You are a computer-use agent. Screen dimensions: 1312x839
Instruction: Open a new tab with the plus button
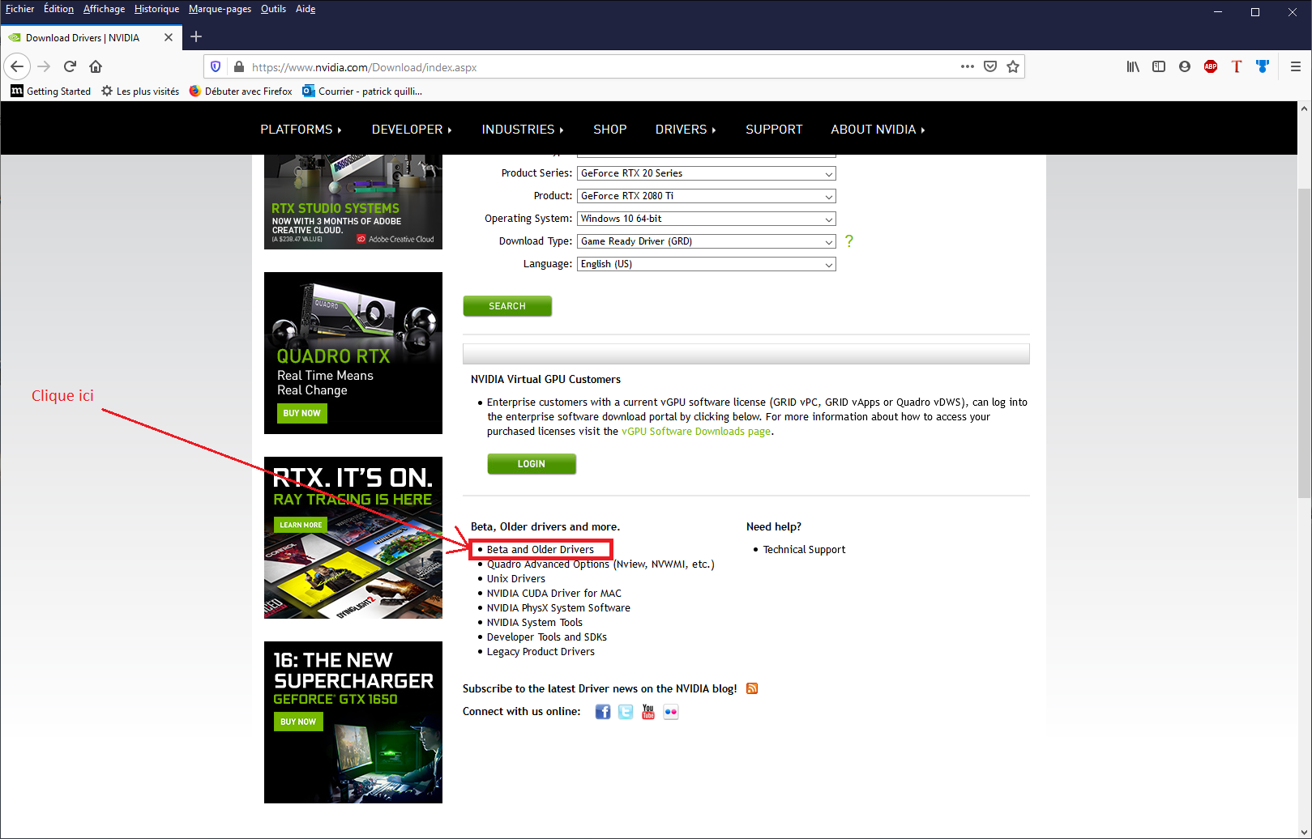pyautogui.click(x=196, y=36)
